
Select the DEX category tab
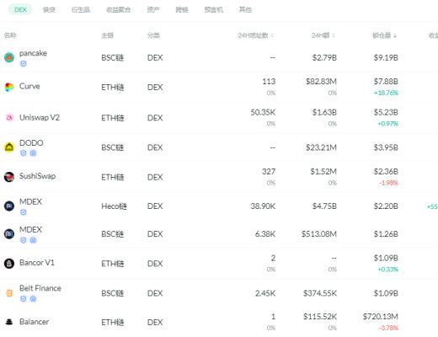(20, 10)
